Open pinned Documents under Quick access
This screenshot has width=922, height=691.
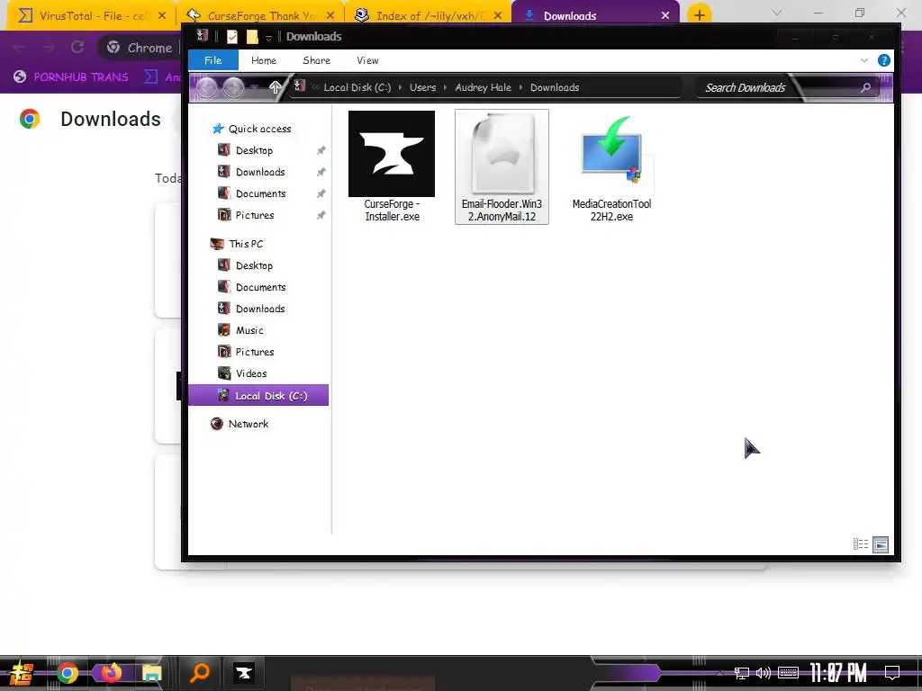tap(260, 194)
